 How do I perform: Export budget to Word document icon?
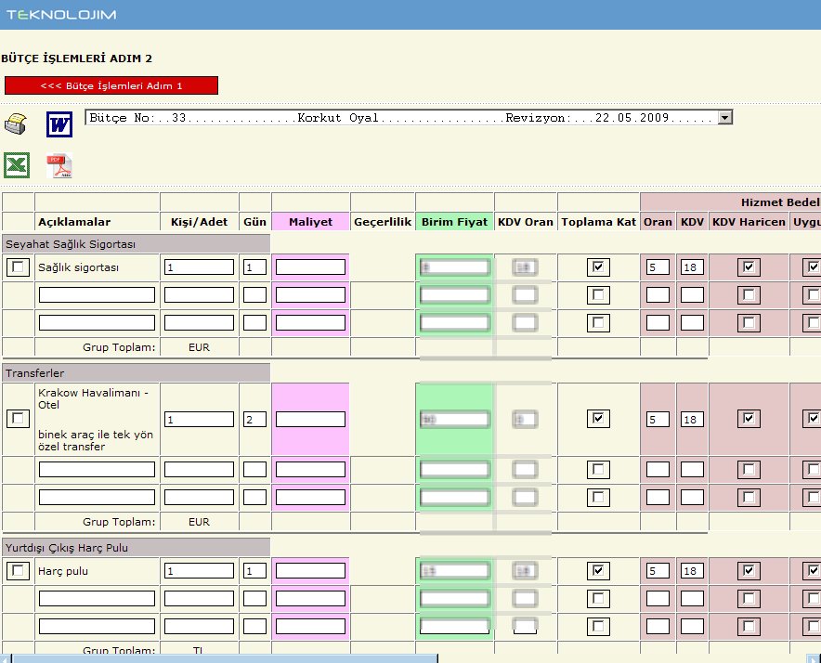point(59,124)
